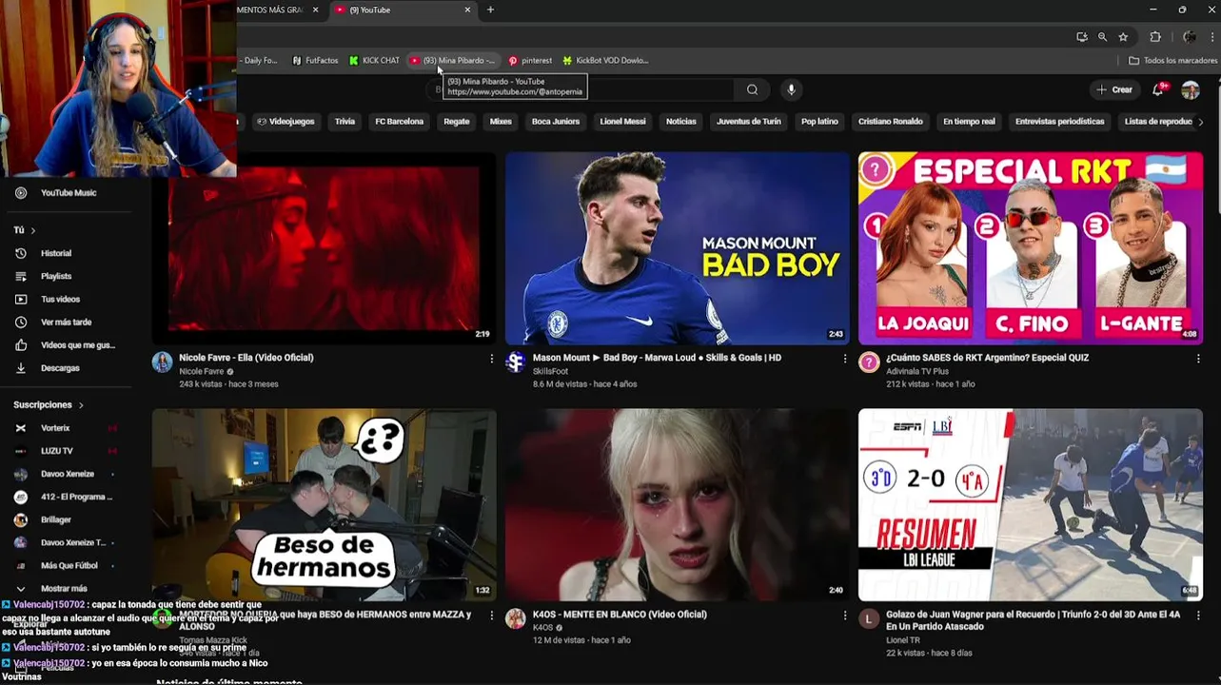
Task: Open K4OS channel avatar
Action: [x=515, y=618]
